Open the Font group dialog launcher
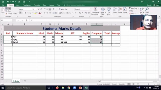Viewport: 161px width, 90px height. click(x=42, y=16)
